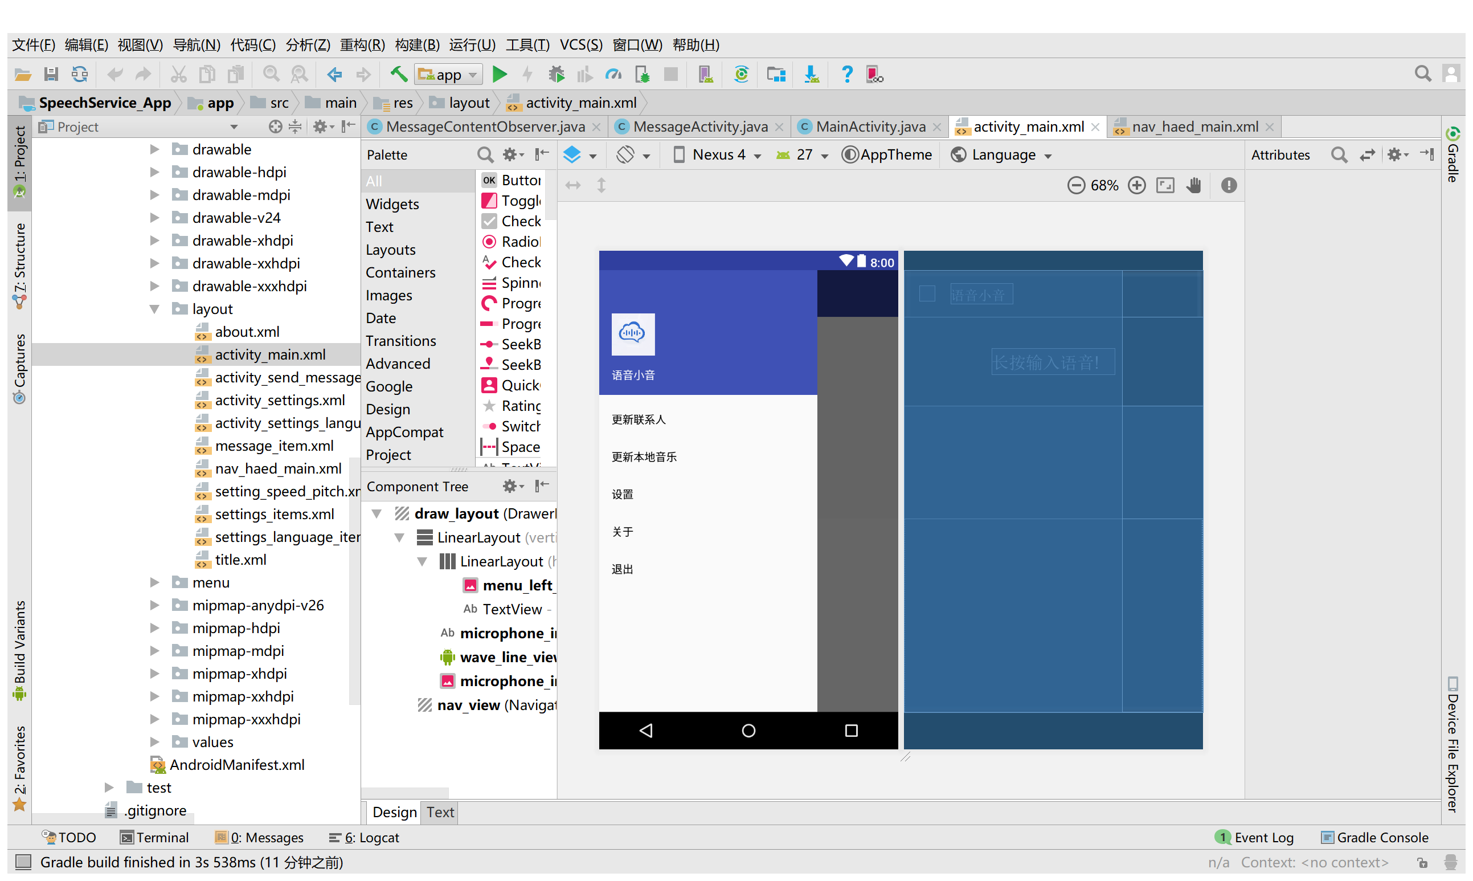Image resolution: width=1473 pixels, height=881 pixels.
Task: Switch to the MainActivity.java tab
Action: pos(870,127)
